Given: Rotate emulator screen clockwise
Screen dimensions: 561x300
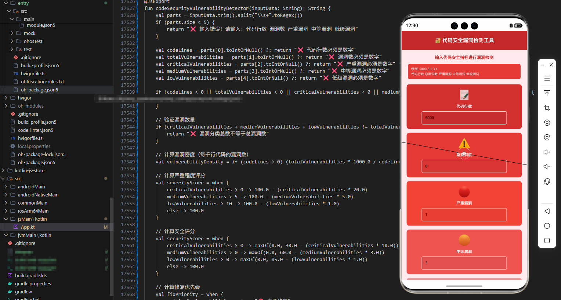Looking at the screenshot, I should point(547,137).
